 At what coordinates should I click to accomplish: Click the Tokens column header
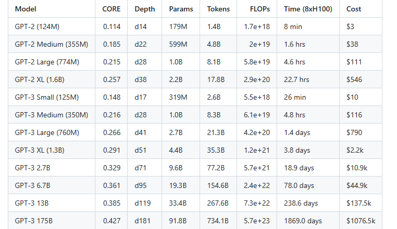pyautogui.click(x=218, y=9)
